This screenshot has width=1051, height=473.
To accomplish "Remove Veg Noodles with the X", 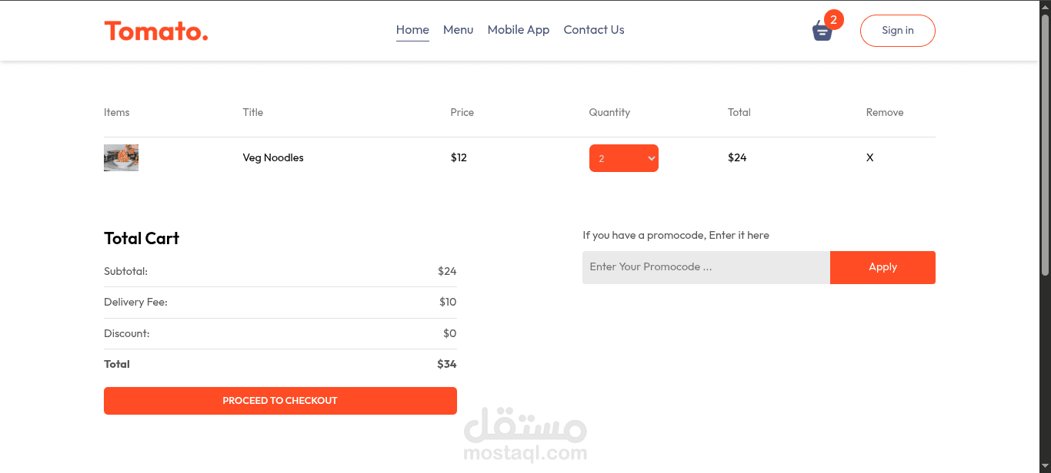I will pyautogui.click(x=870, y=157).
